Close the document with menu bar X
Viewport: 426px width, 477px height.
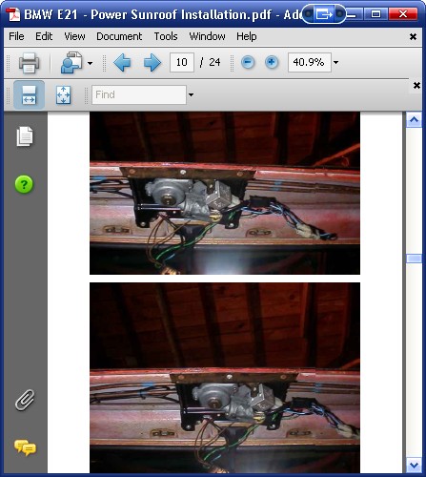click(x=413, y=37)
